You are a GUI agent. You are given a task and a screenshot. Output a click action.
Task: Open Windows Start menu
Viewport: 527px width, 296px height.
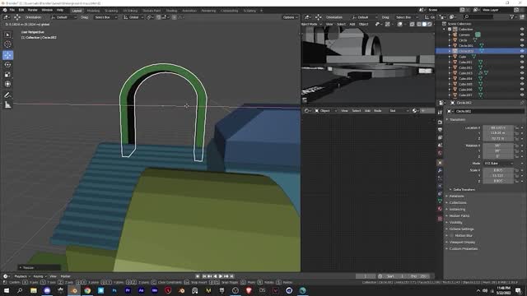7,290
